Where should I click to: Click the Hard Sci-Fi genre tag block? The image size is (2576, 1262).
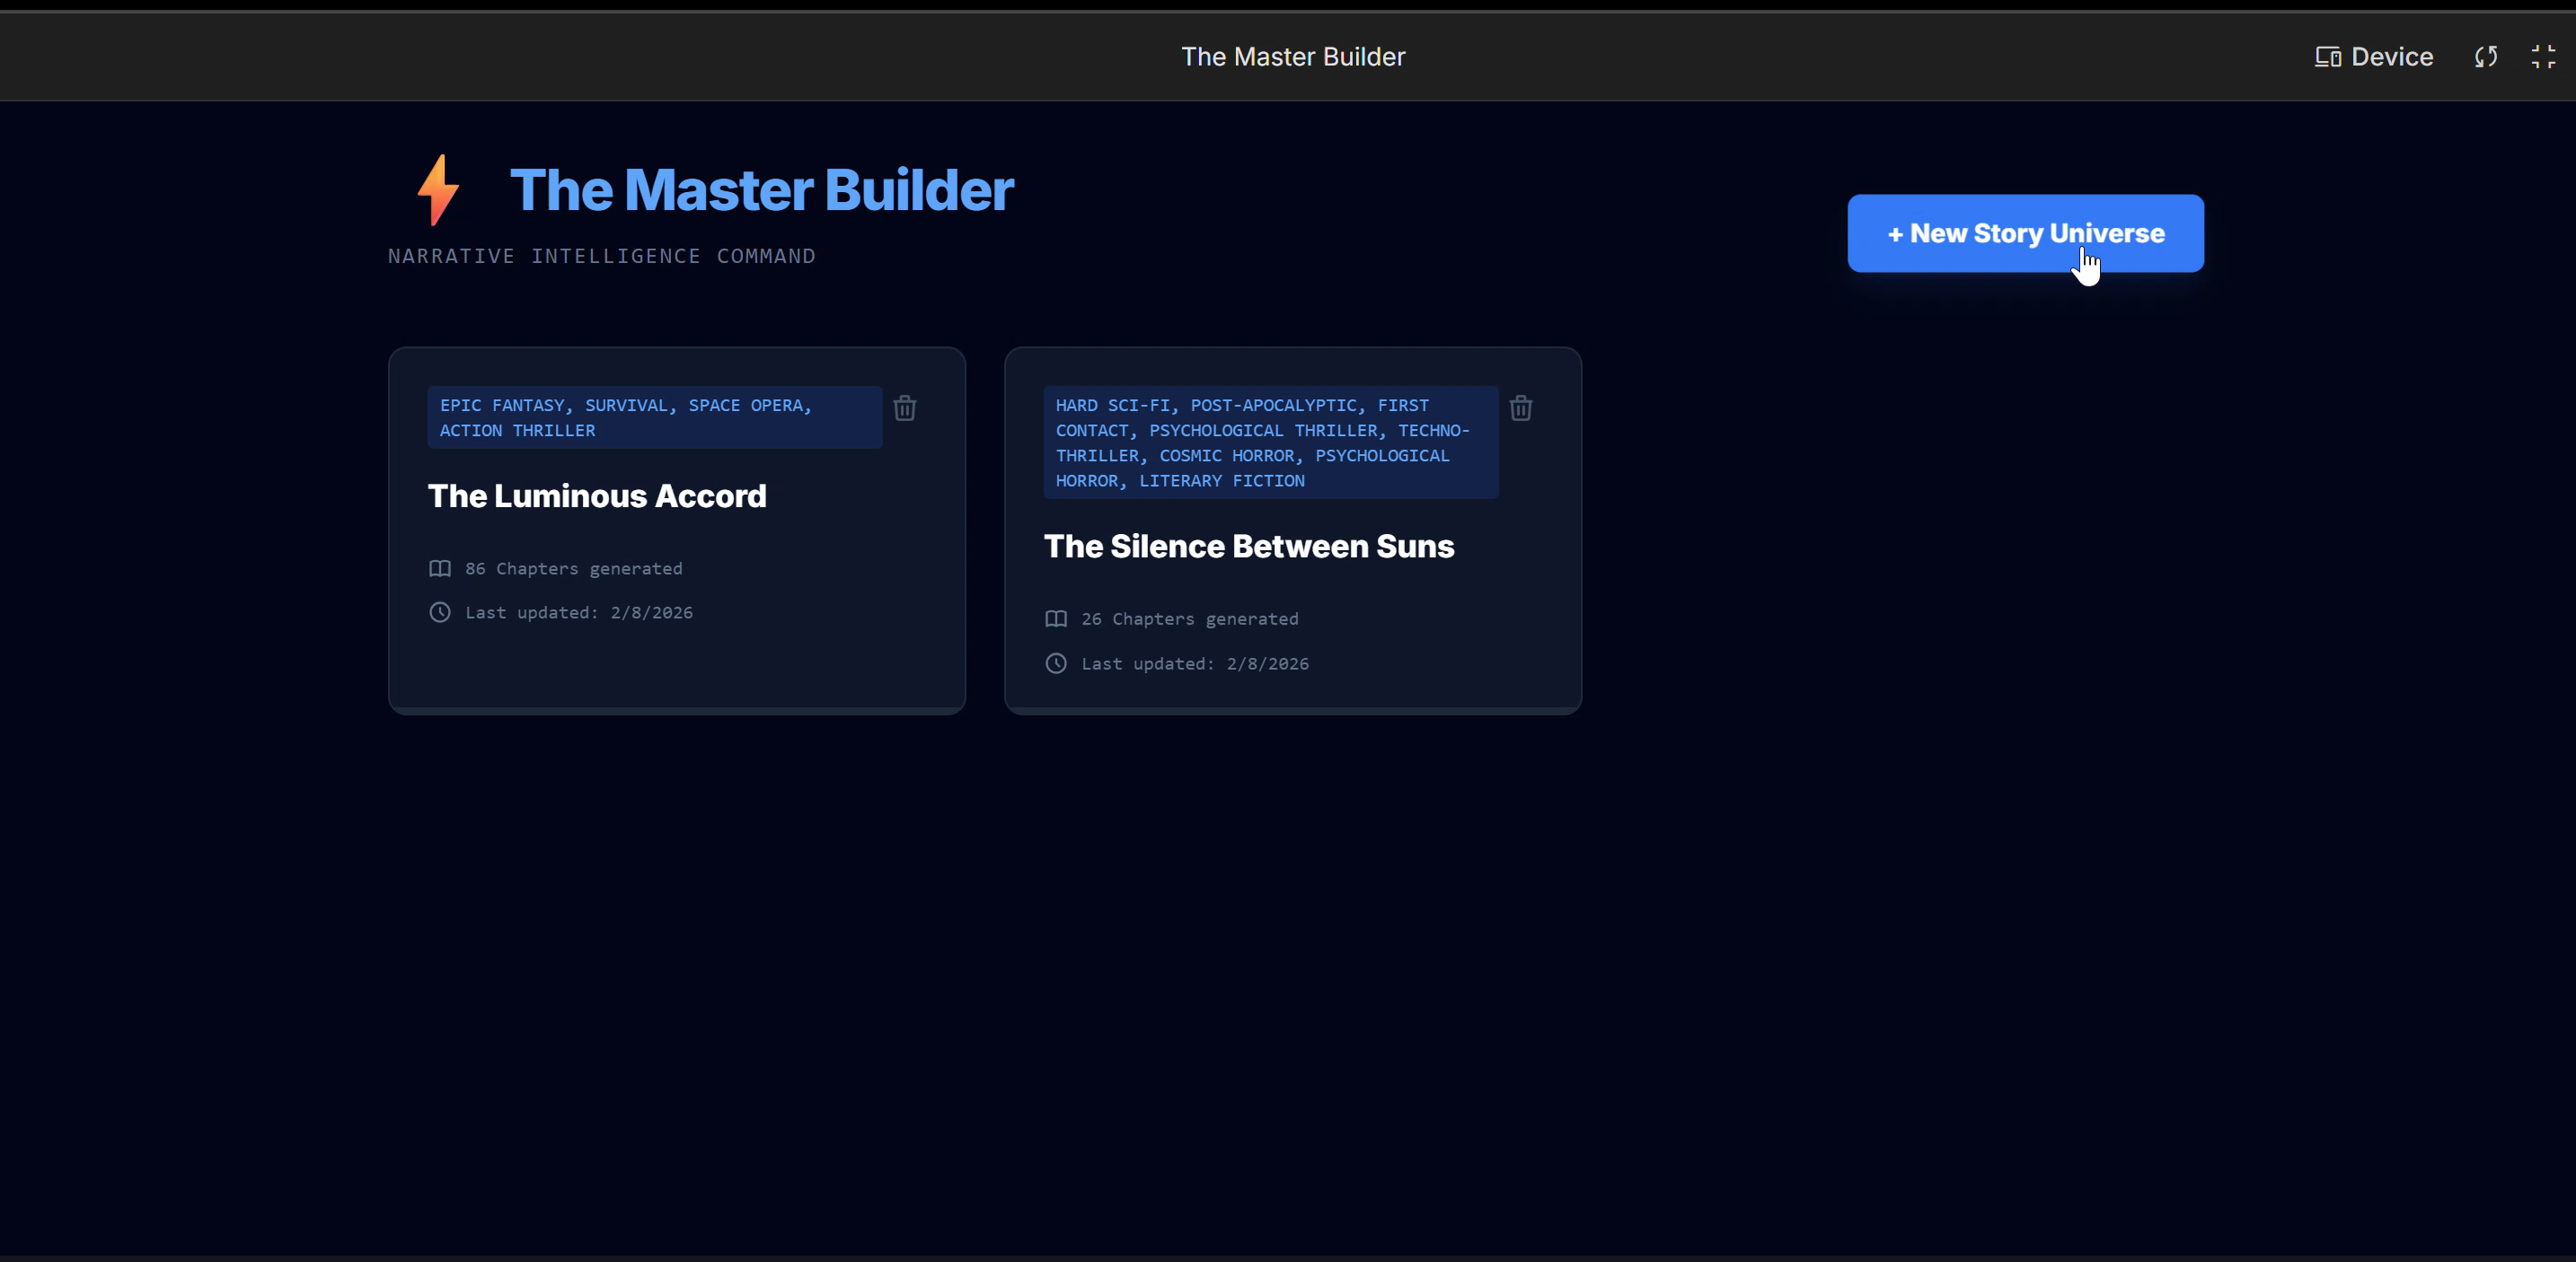[1270, 443]
